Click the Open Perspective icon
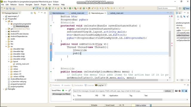 180,8
